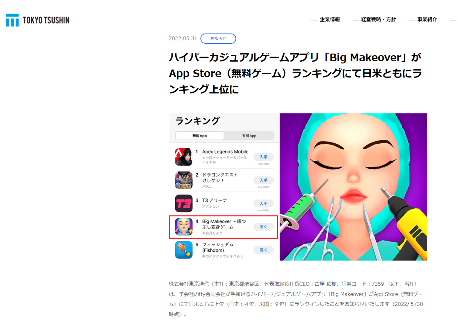Click 開く button for Big Makeover
Viewport: 458px width, 333px height.
click(x=264, y=227)
